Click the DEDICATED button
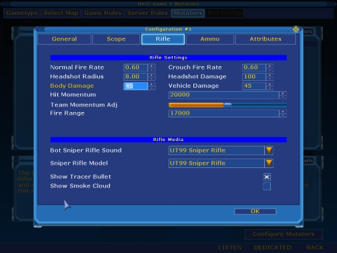 (272, 248)
